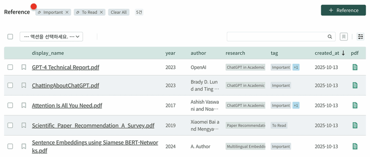
Task: Check the select-all checkbox
Action: 10,37
